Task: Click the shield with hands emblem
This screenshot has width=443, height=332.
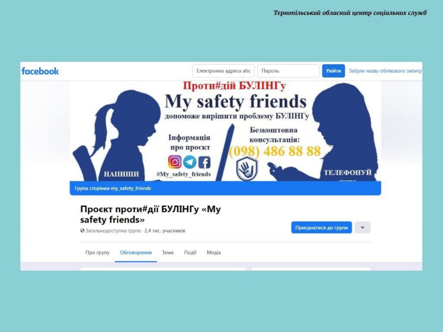Action: (x=247, y=169)
